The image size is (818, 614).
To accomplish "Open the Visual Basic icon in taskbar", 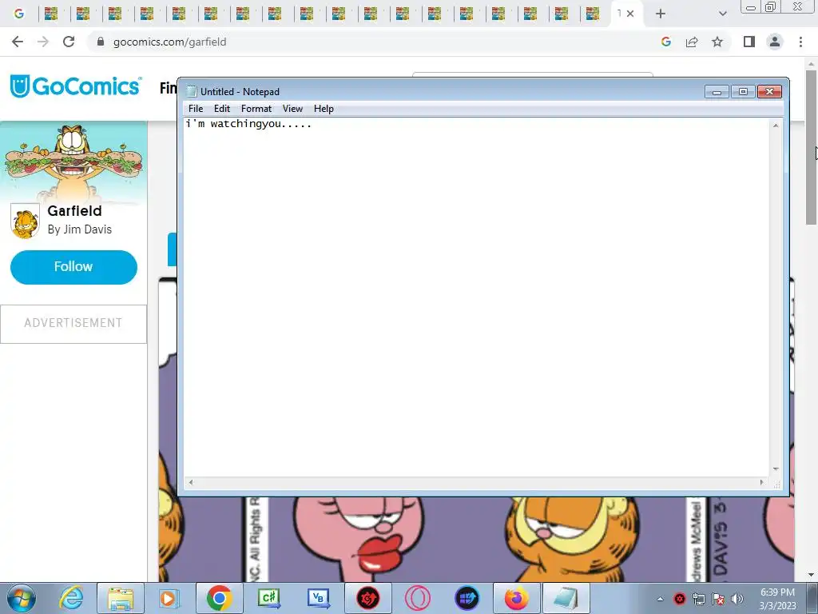I will click(318, 598).
